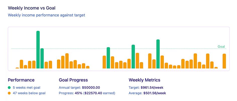The width and height of the screenshot is (237, 101).
Task: Click the orange legend dot for below goal
Action: tap(9, 93)
